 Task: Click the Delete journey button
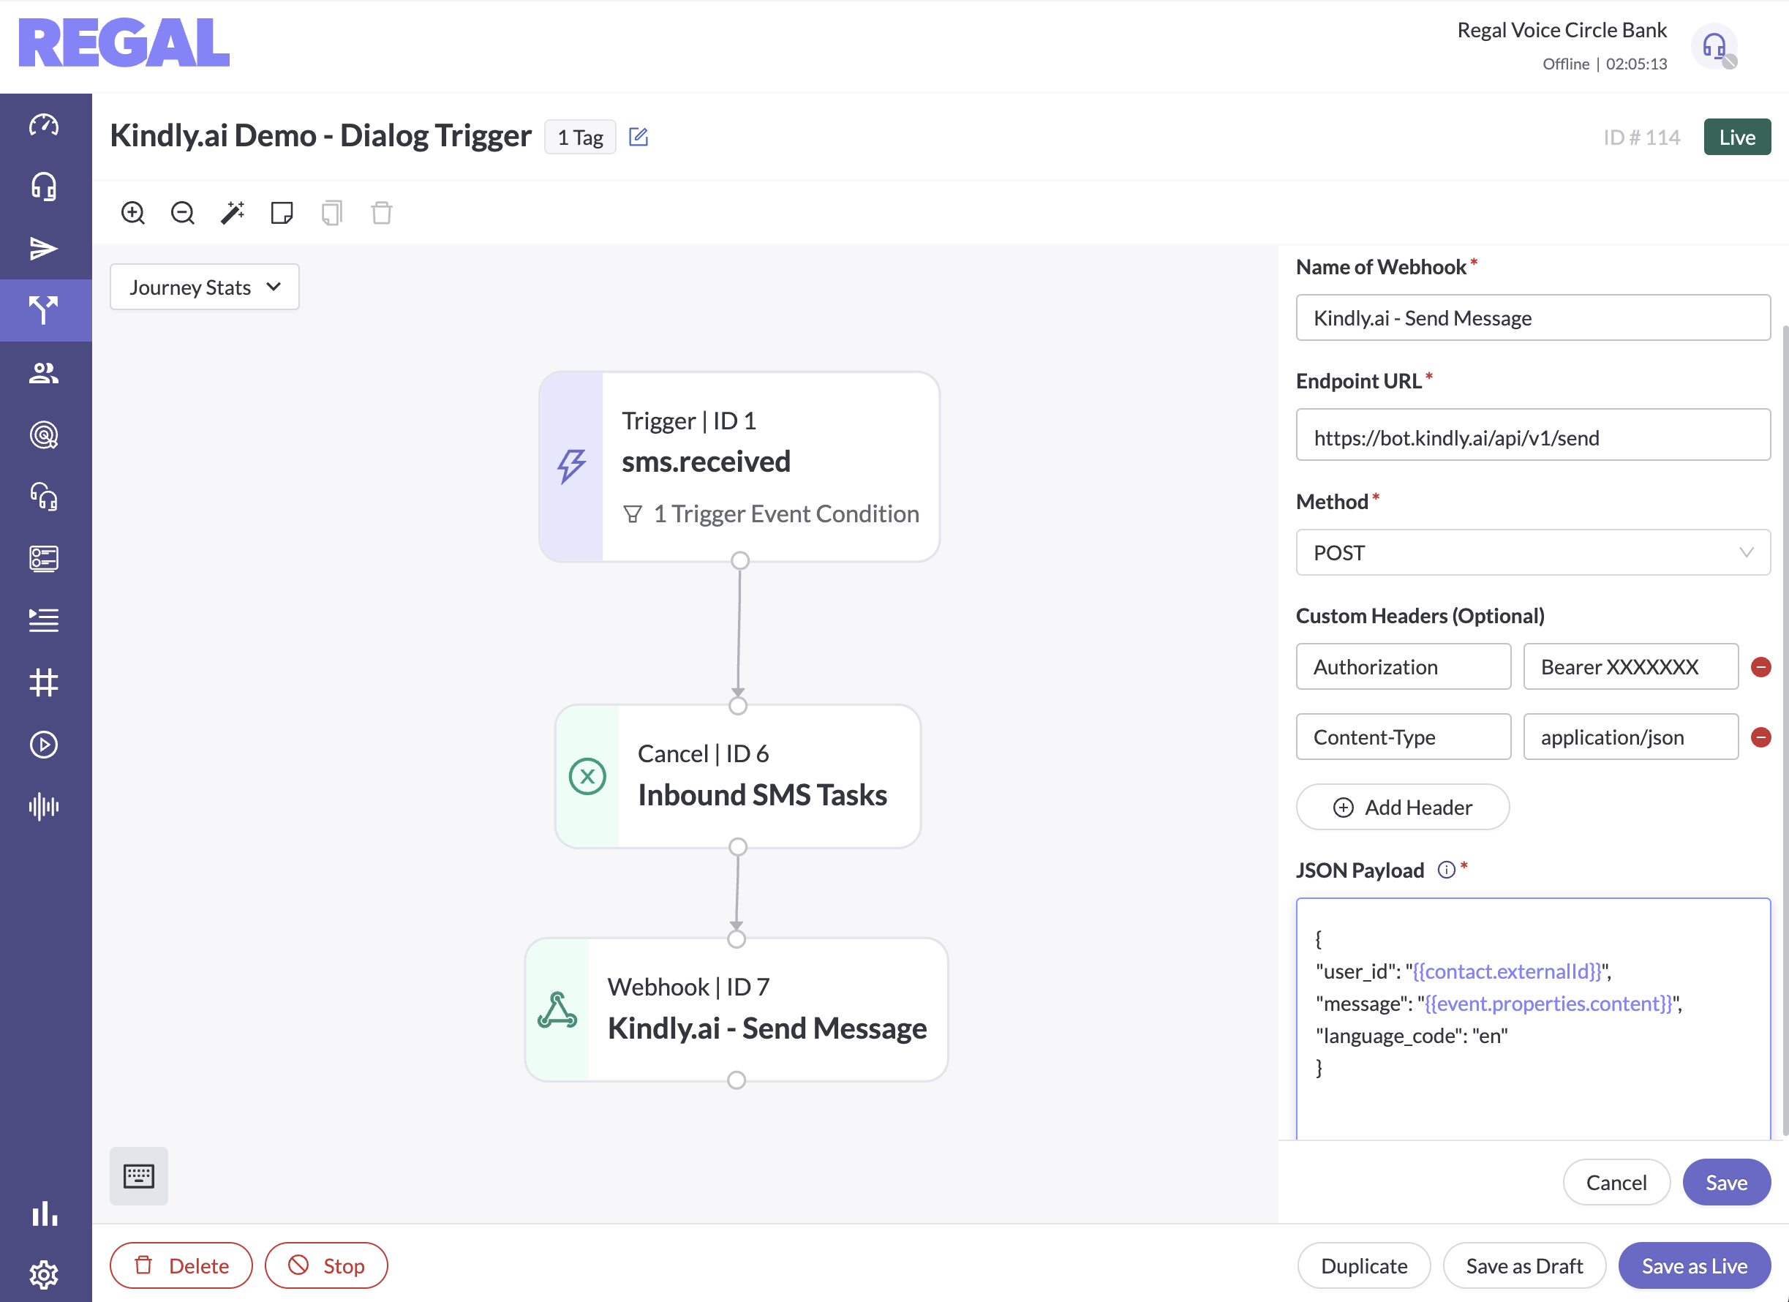click(181, 1265)
